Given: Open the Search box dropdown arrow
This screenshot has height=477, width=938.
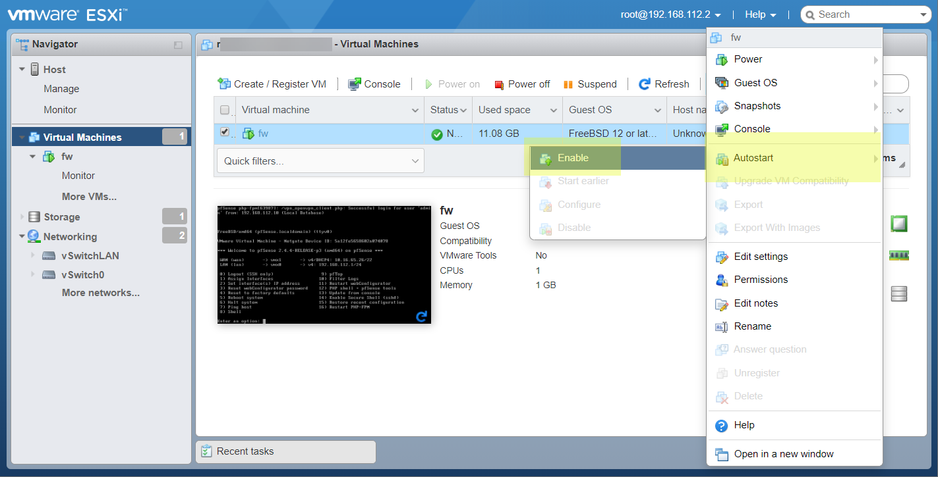Looking at the screenshot, I should 923,14.
